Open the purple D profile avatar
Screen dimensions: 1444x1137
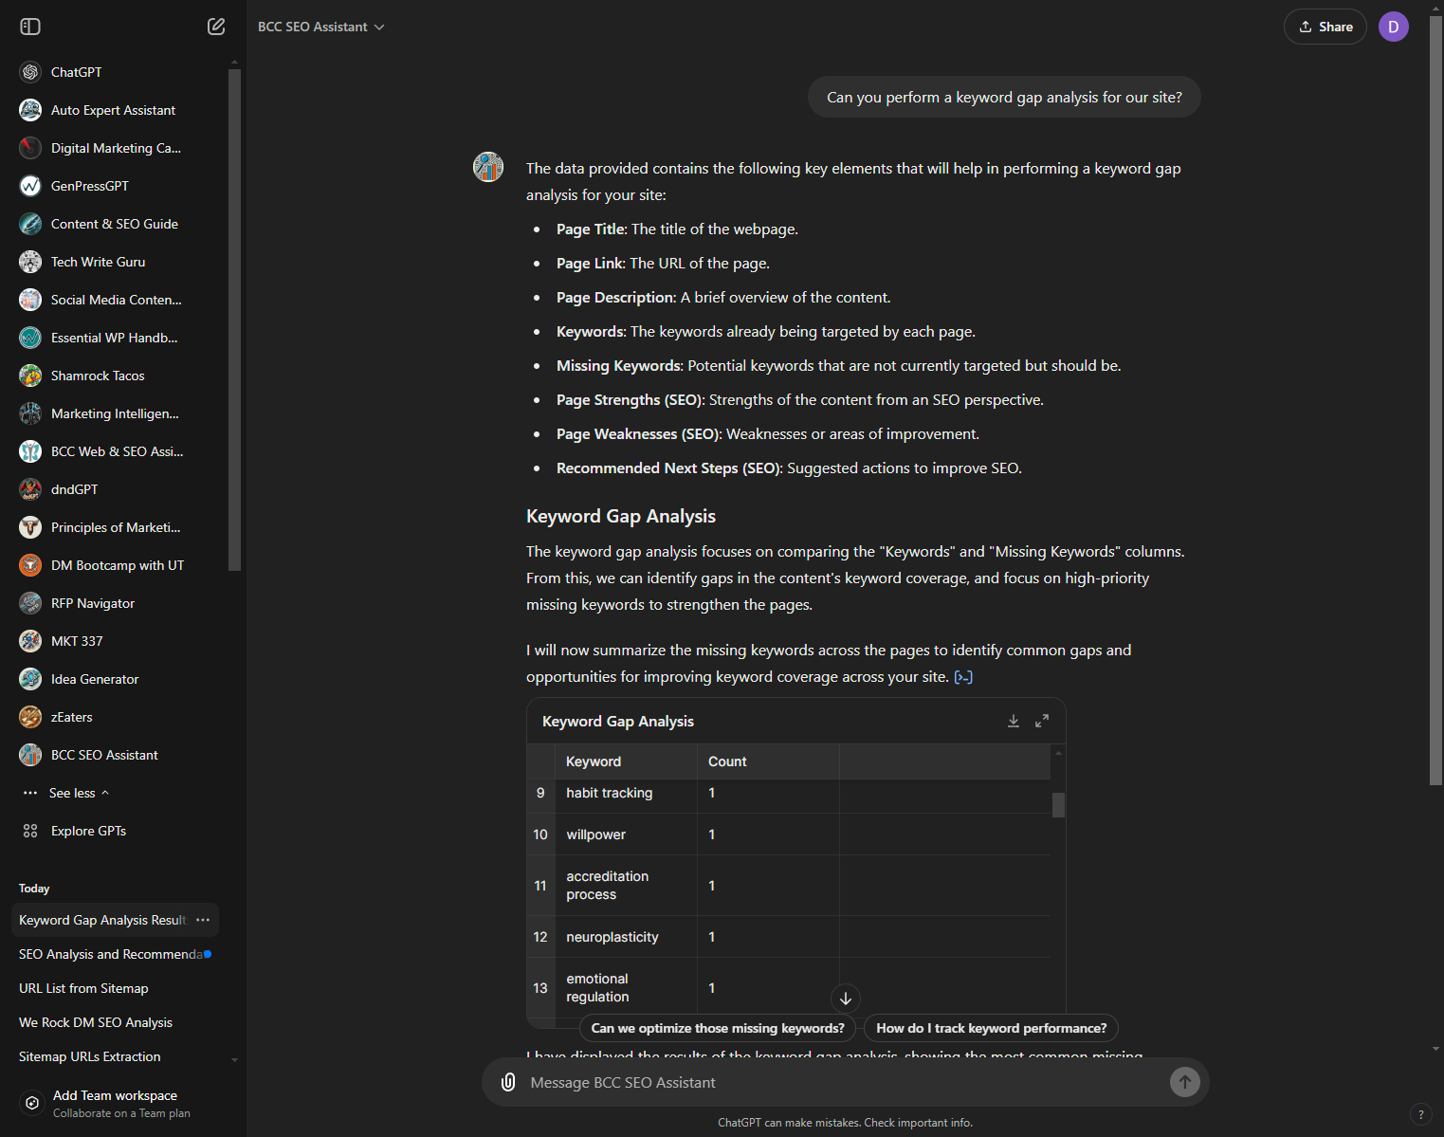[x=1393, y=27]
